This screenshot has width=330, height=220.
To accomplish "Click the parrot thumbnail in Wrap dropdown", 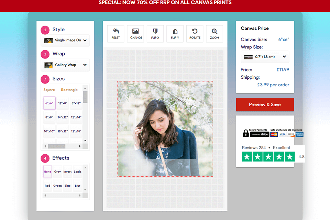I will click(x=48, y=65).
